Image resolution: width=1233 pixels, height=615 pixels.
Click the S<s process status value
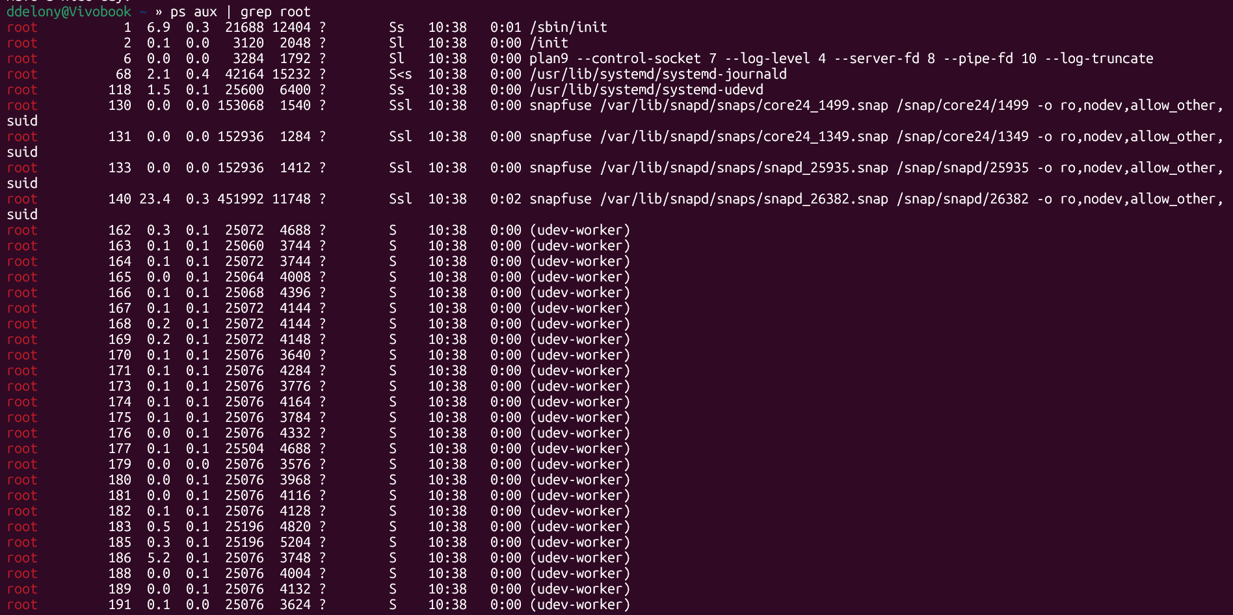point(400,74)
